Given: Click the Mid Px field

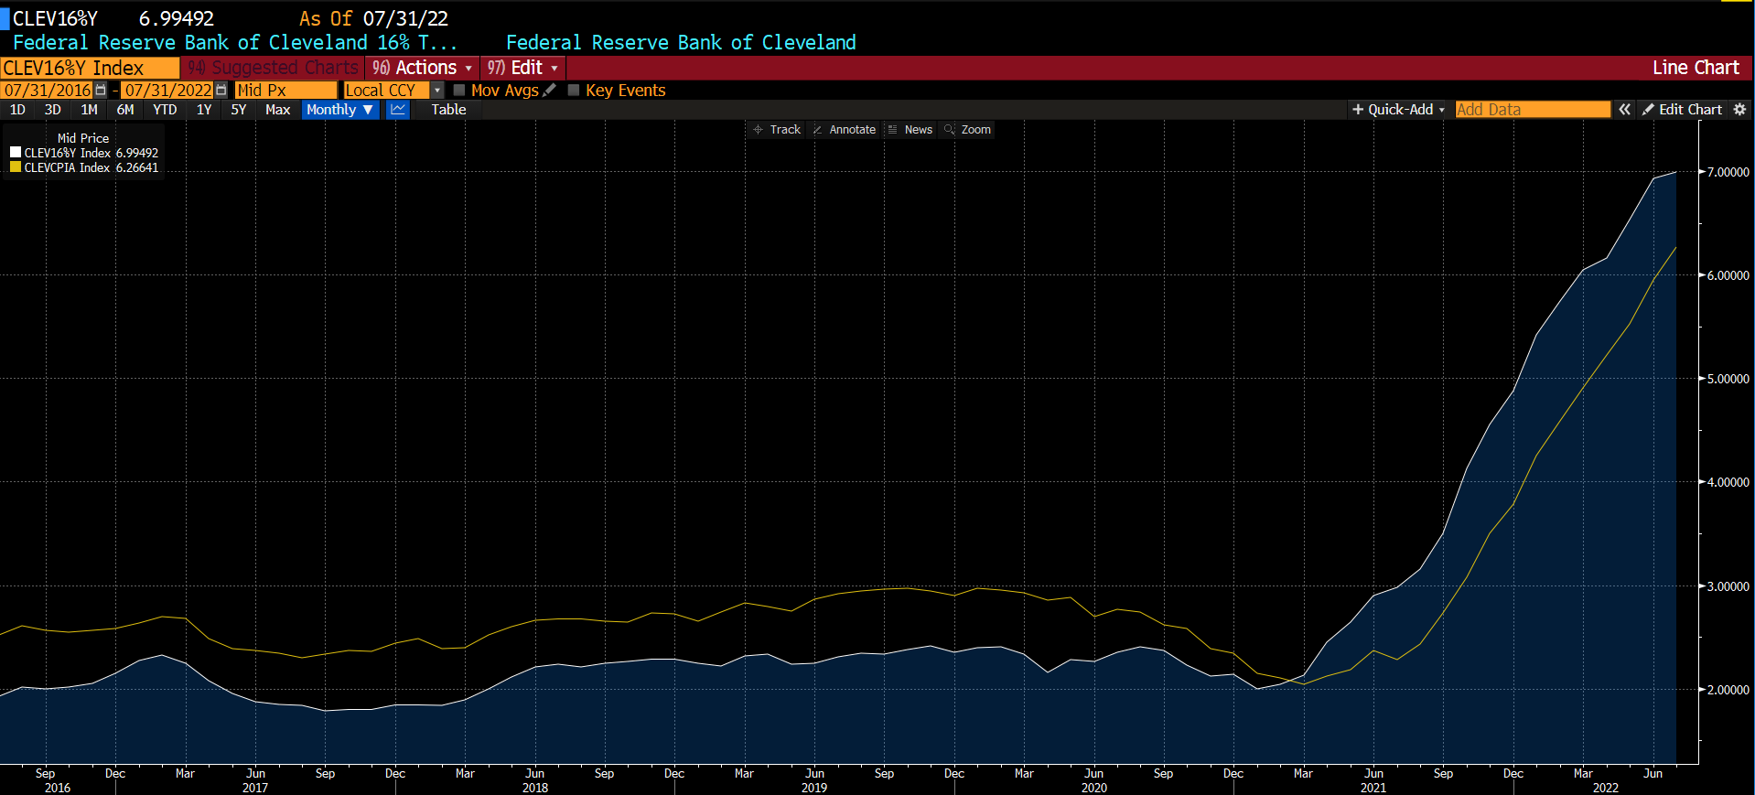Looking at the screenshot, I should click(x=286, y=90).
